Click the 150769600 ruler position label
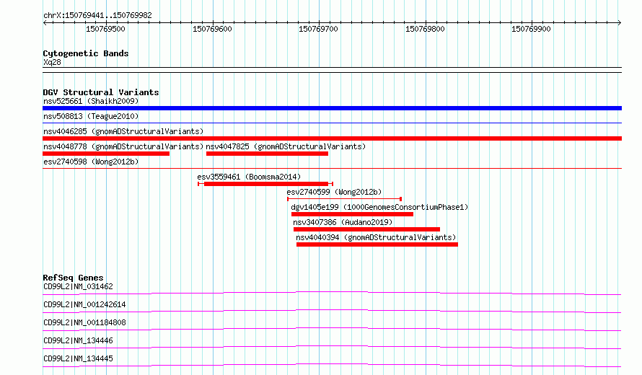 [x=212, y=29]
